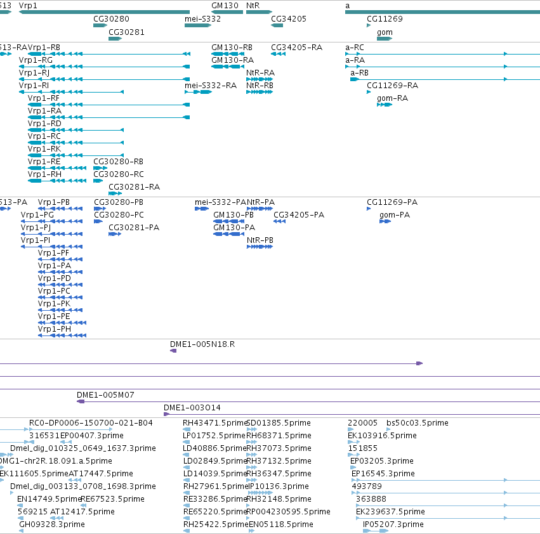The width and height of the screenshot is (540, 534).
Task: Open the DME1-003O14 BAC clone
Action: click(352, 414)
